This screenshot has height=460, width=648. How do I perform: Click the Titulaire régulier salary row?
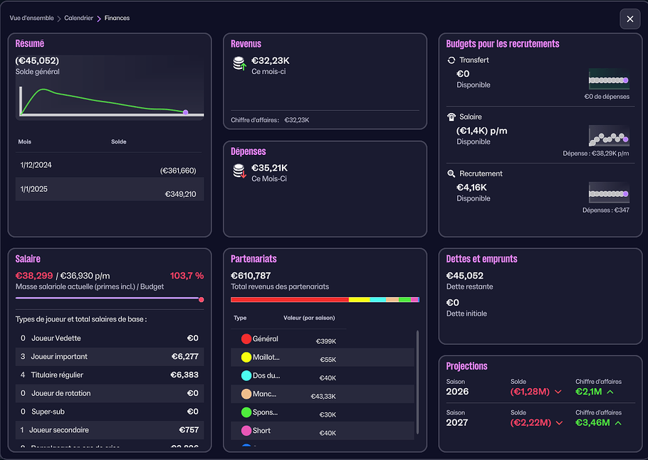tap(110, 375)
